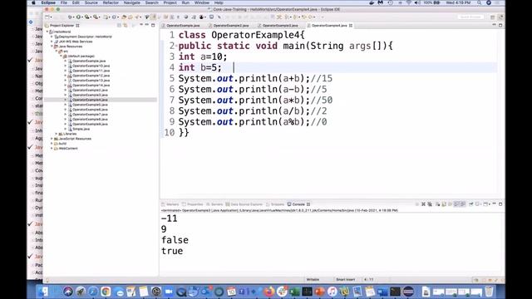This screenshot has width=532, height=299.
Task: Open Firefox from the Dock
Action: coord(269,292)
